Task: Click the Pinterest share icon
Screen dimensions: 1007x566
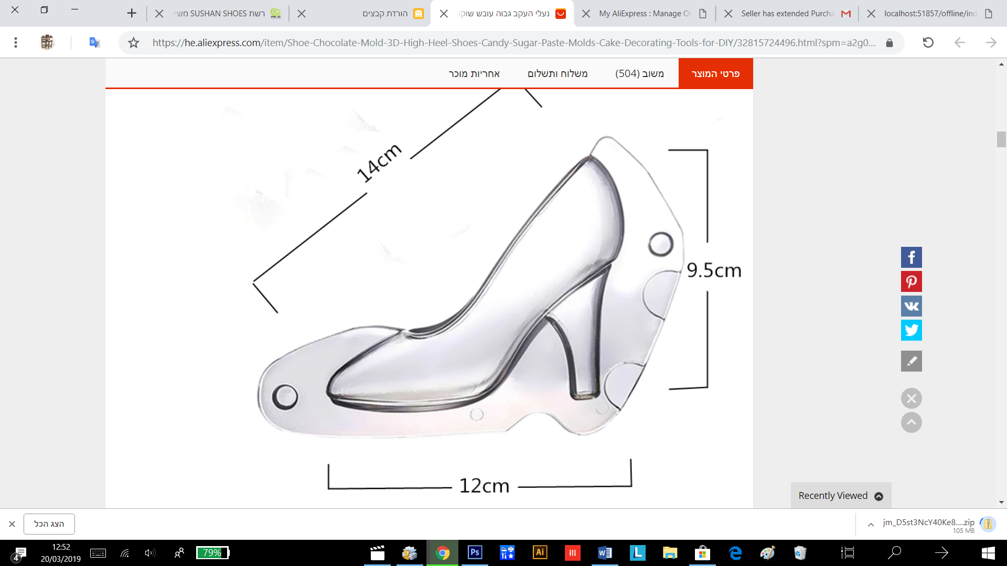Action: pyautogui.click(x=911, y=282)
